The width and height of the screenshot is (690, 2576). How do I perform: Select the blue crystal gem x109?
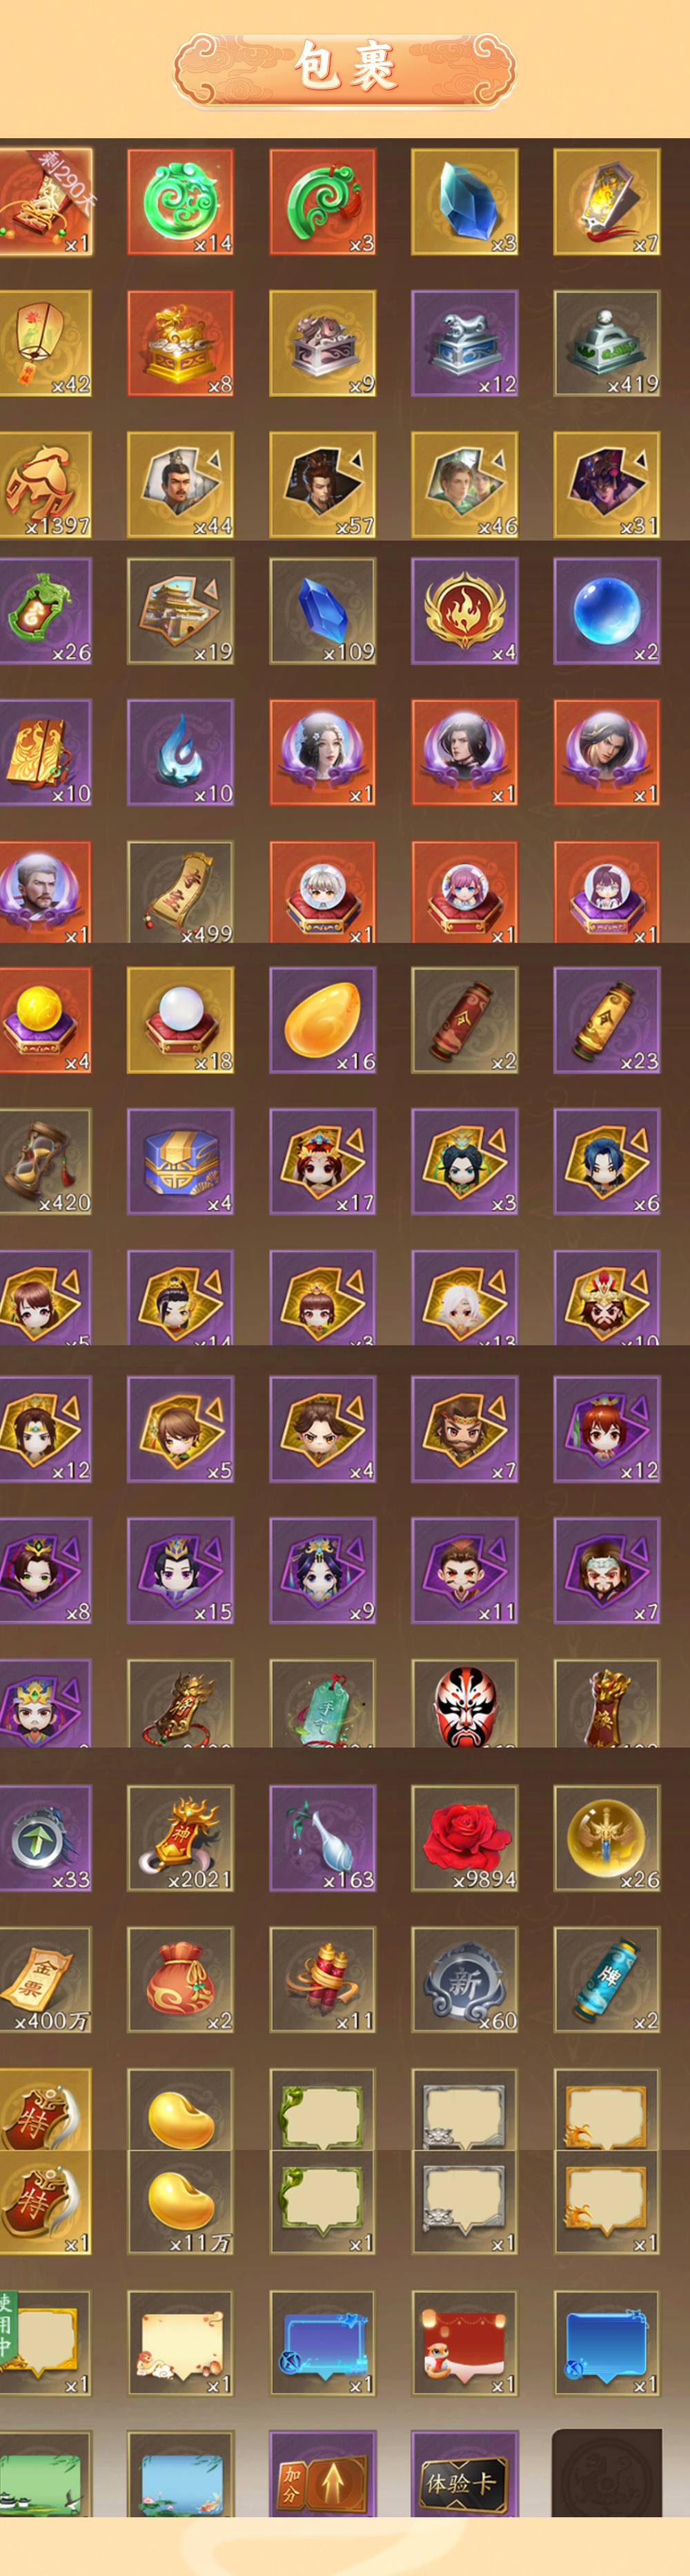tap(322, 611)
